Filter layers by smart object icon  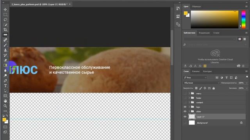coord(236,77)
